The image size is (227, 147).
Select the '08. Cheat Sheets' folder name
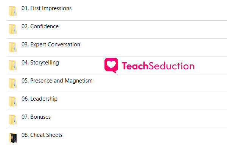pyautogui.click(x=42, y=135)
